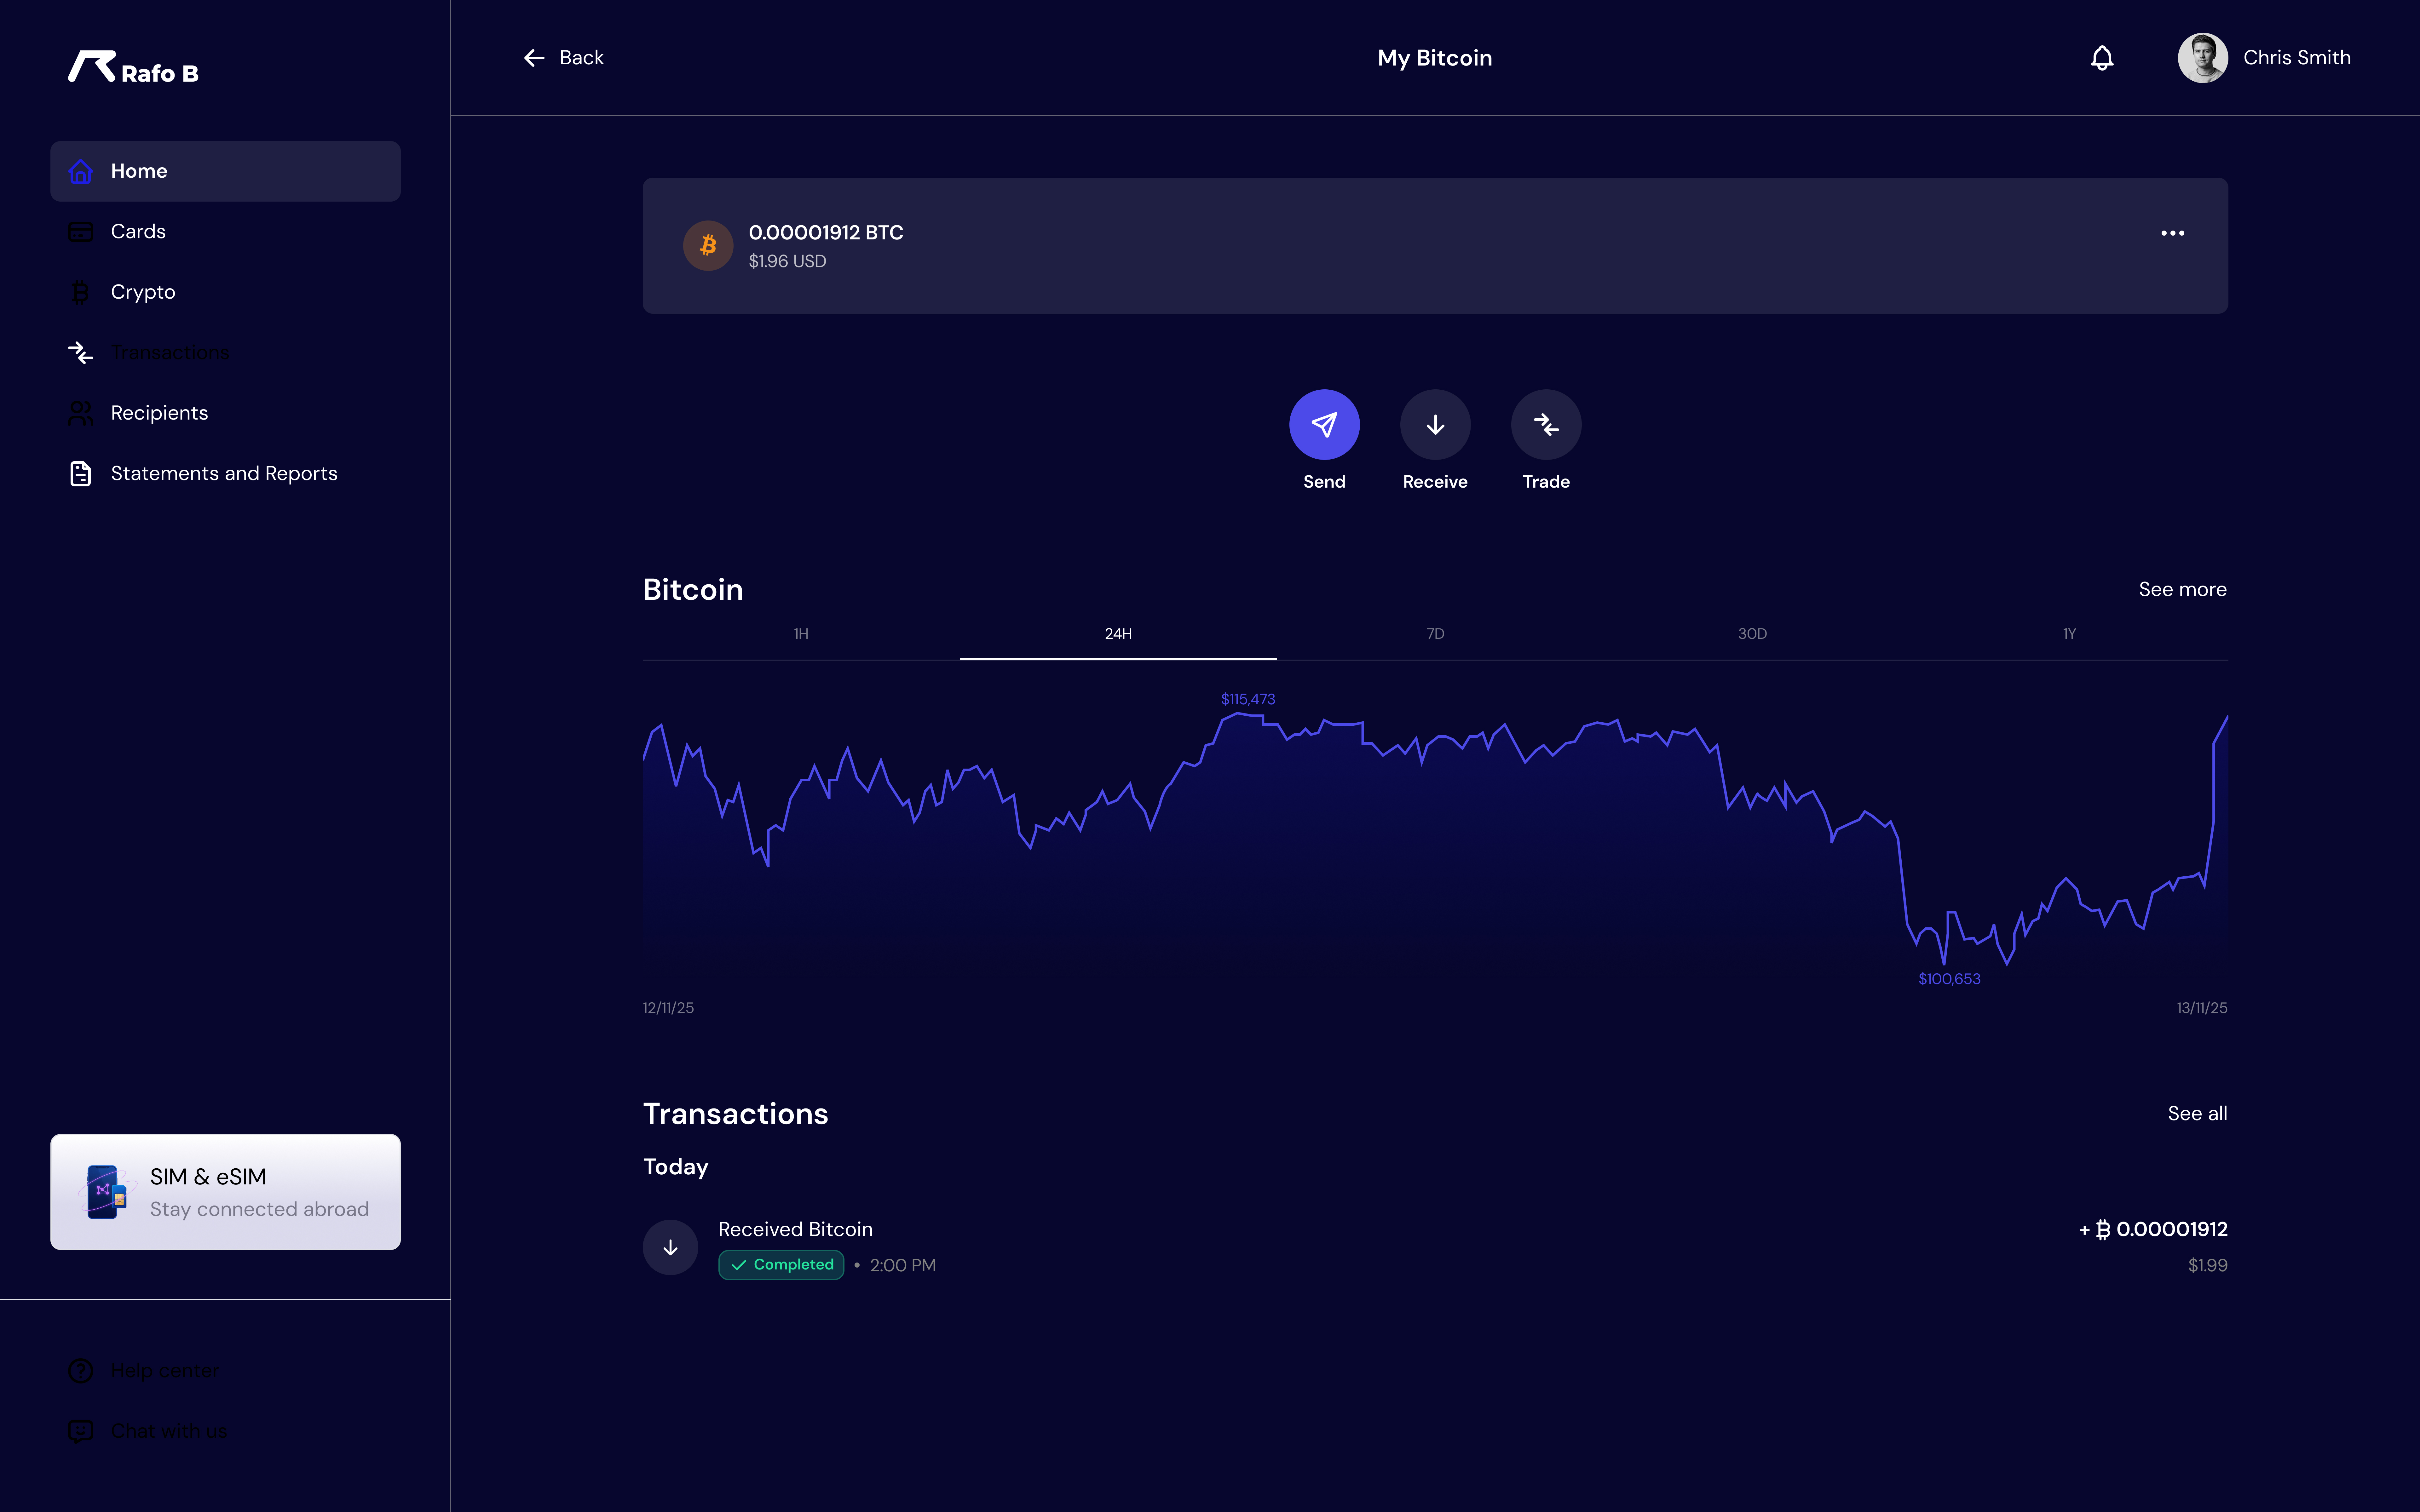2420x1512 pixels.
Task: Click the See all transactions link
Action: 2197,1113
